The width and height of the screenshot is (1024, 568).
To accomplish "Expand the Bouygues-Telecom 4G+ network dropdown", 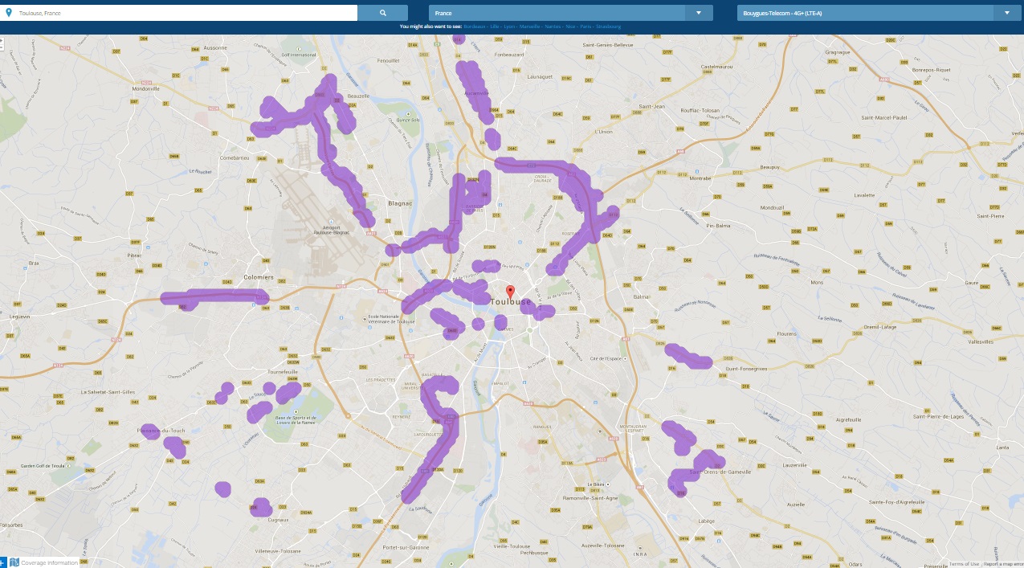I will point(1007,13).
